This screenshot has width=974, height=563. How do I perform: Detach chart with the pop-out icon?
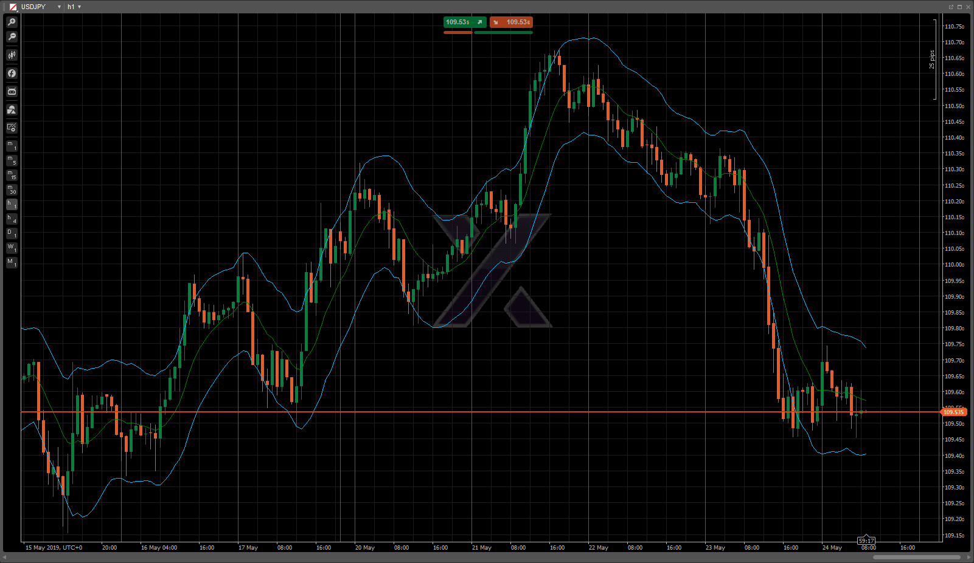tap(951, 7)
